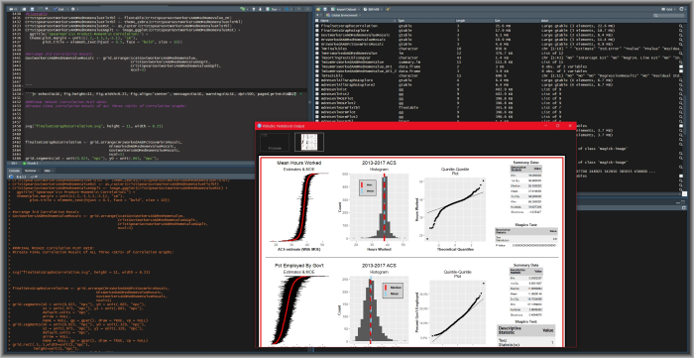Select the plot thumbnail in Notebook Output
The height and width of the screenshot is (358, 694).
309,142
